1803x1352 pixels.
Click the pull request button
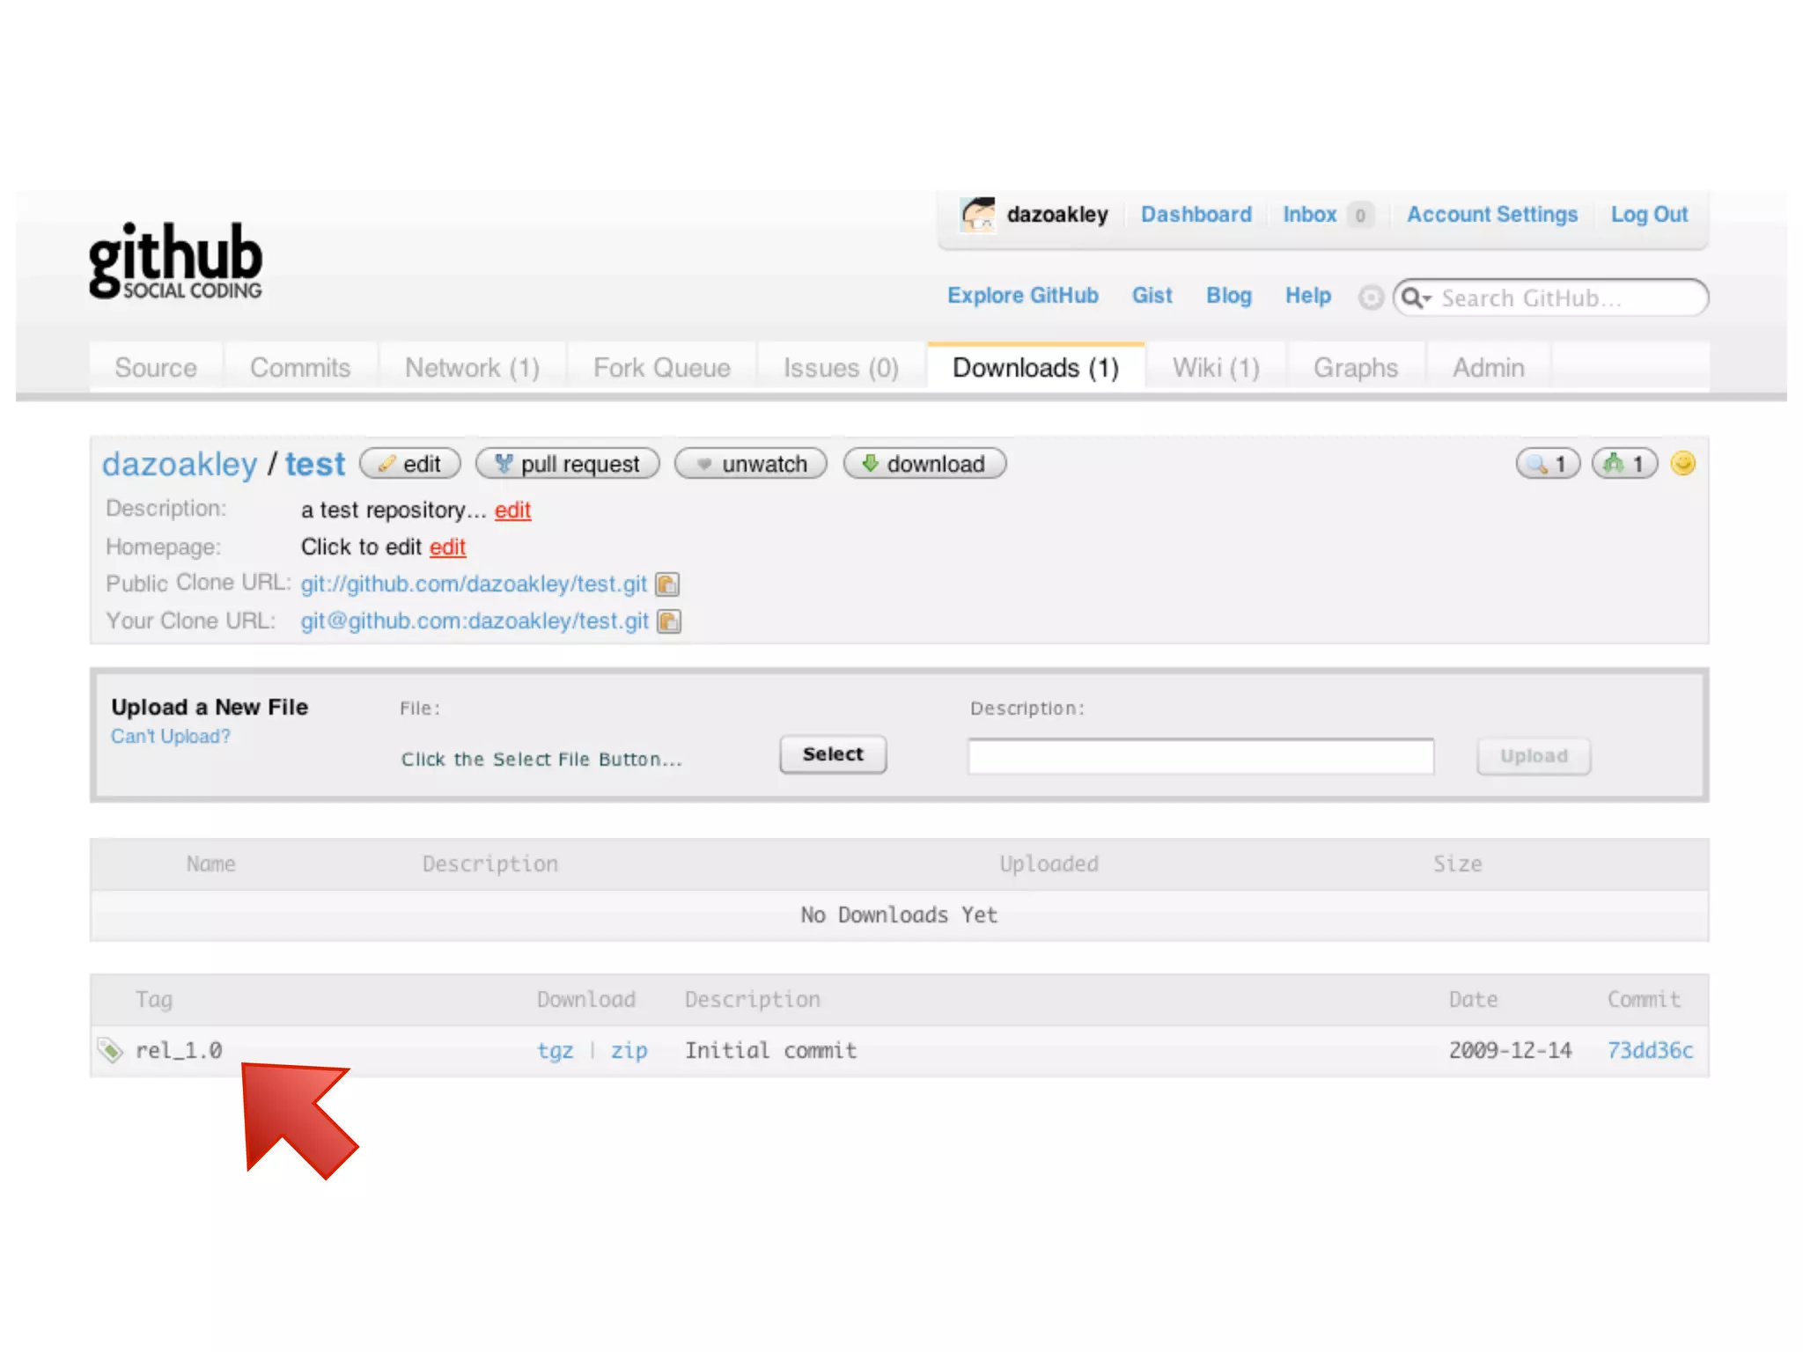(567, 464)
